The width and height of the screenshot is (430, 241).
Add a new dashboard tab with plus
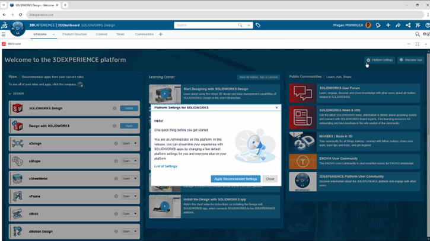[x=161, y=34]
